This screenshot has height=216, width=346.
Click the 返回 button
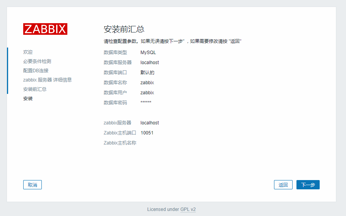[x=283, y=185]
